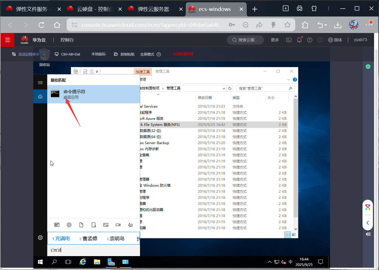Click the lightning bolt icon in address bar

click(x=273, y=25)
